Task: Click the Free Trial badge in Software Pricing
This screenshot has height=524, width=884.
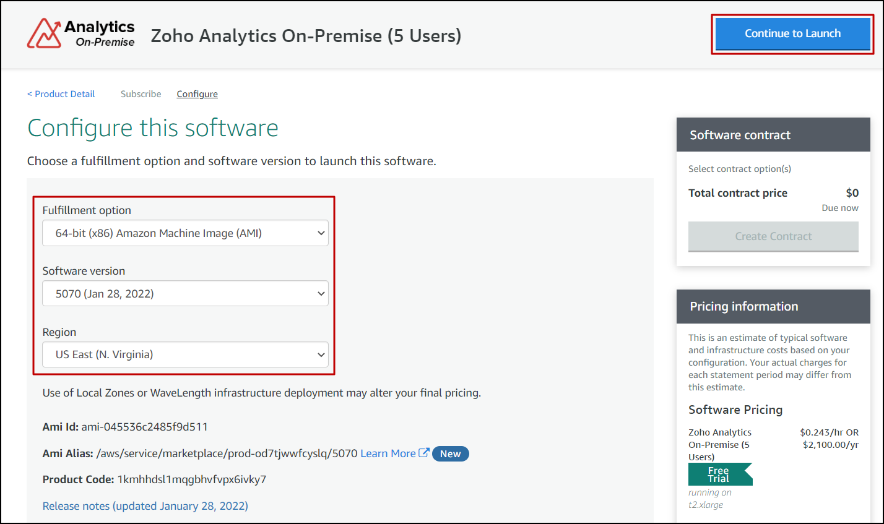Action: point(719,474)
